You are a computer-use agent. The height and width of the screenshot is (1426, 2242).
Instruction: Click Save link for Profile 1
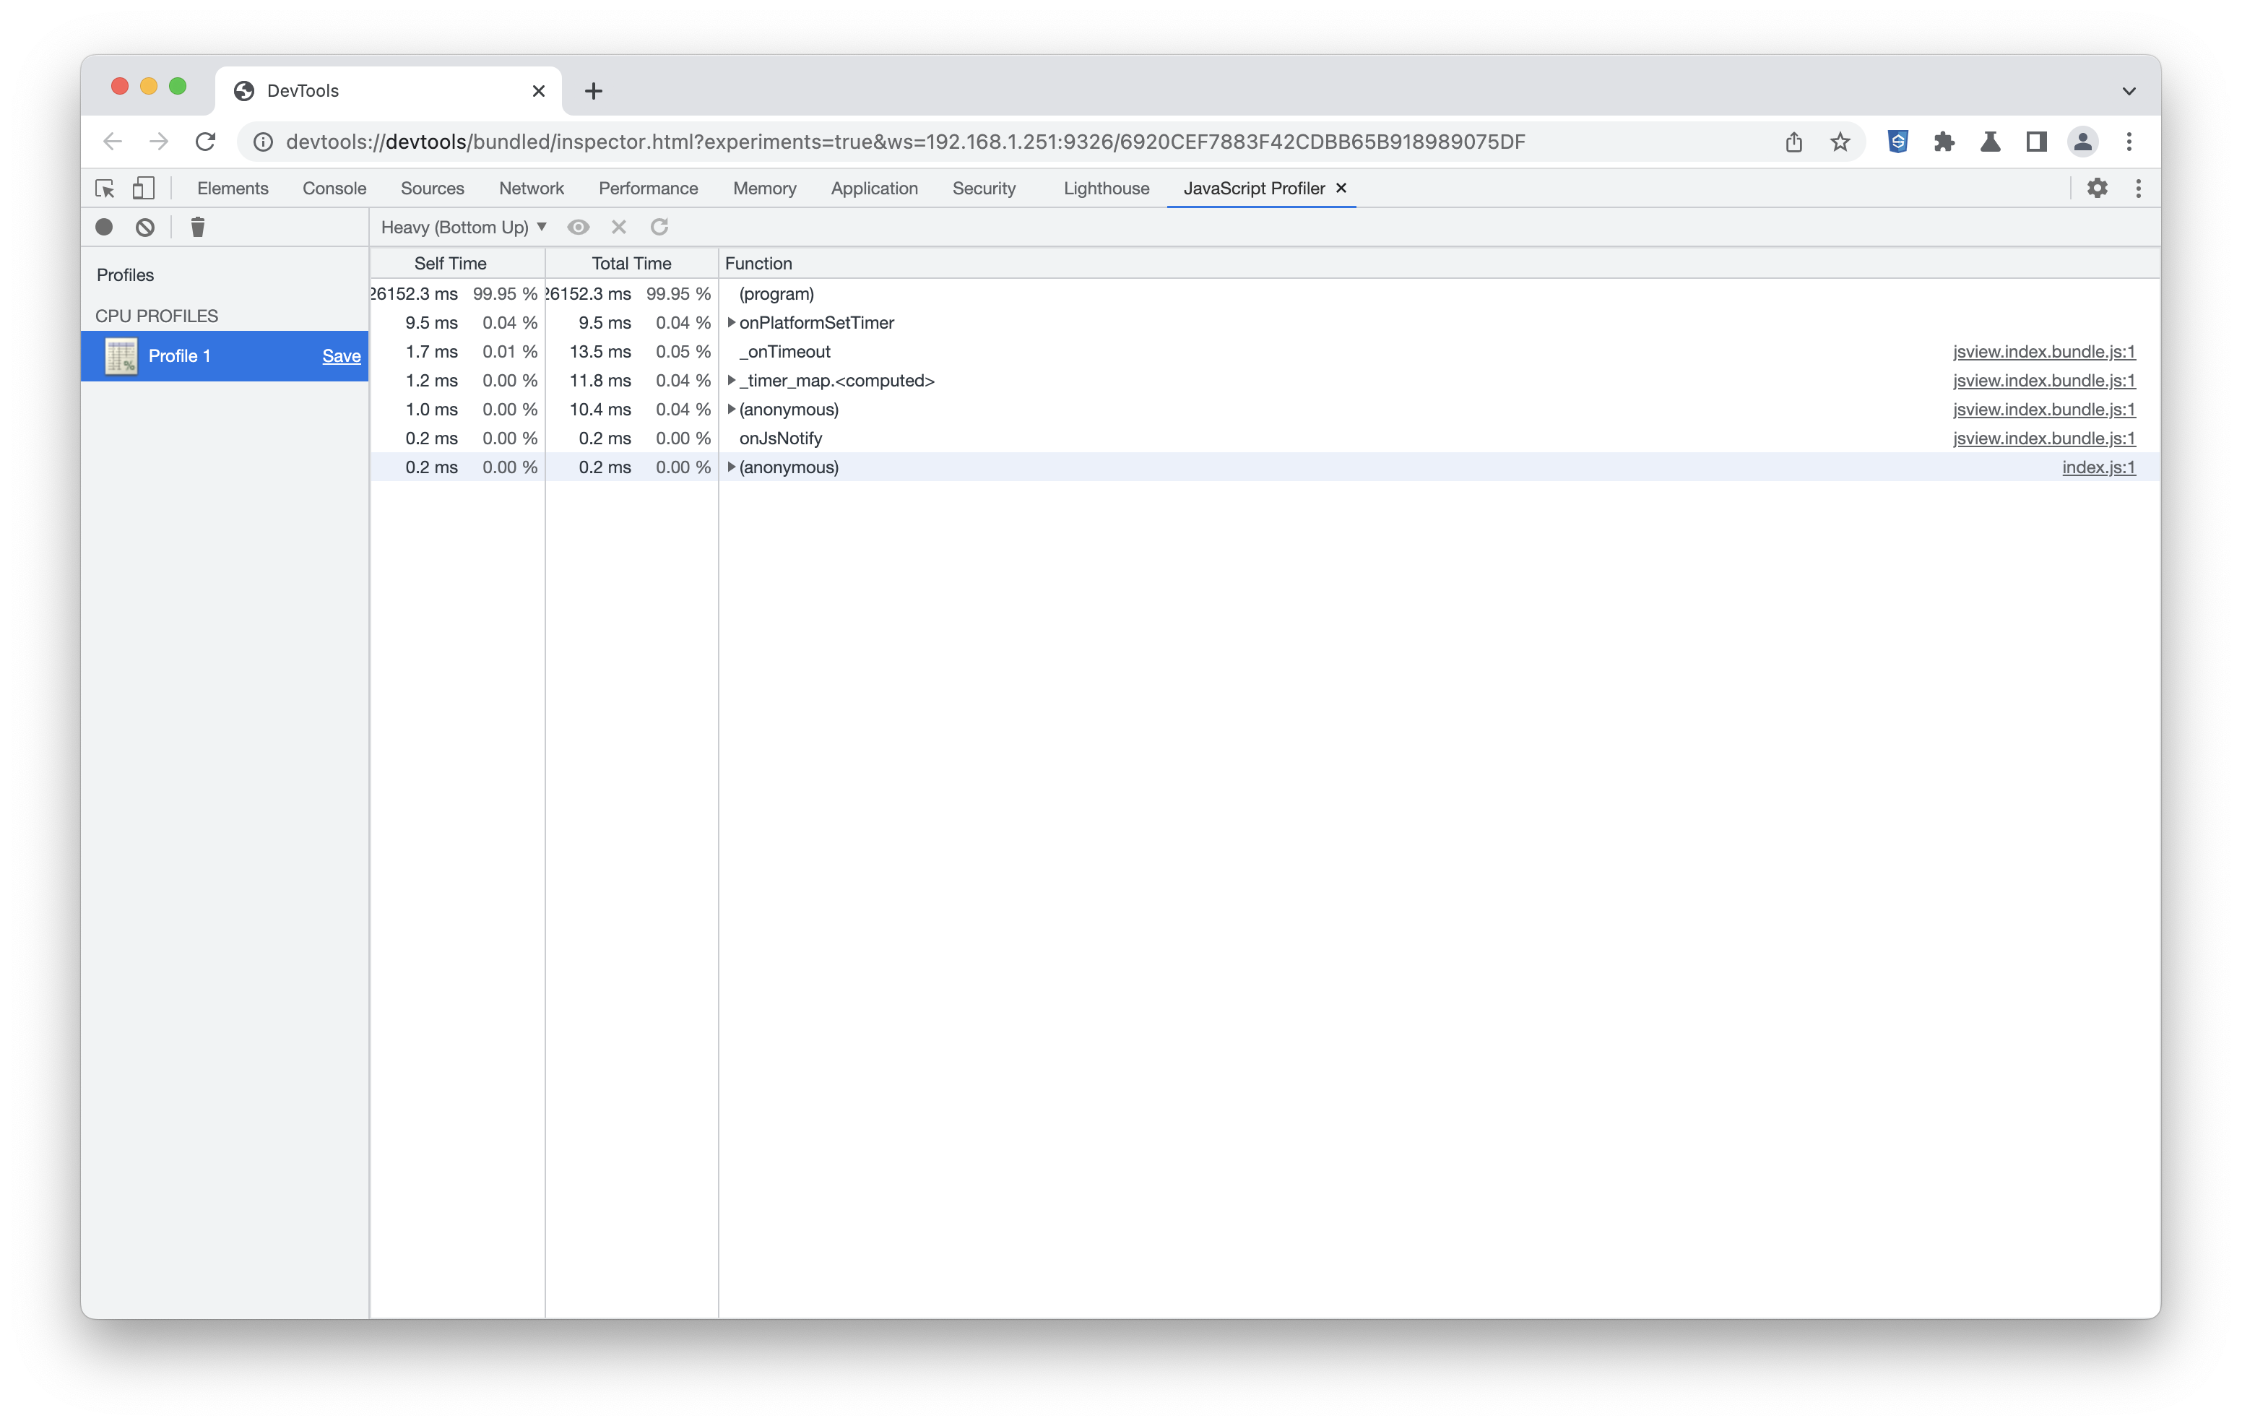point(341,356)
